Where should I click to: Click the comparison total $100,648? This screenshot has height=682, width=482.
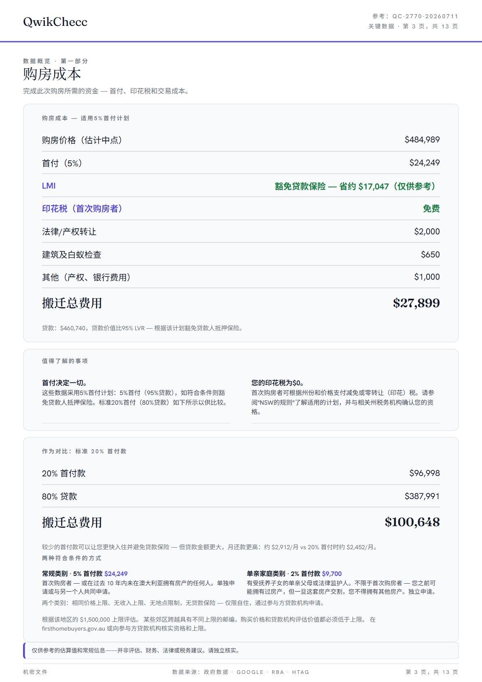pyautogui.click(x=412, y=522)
